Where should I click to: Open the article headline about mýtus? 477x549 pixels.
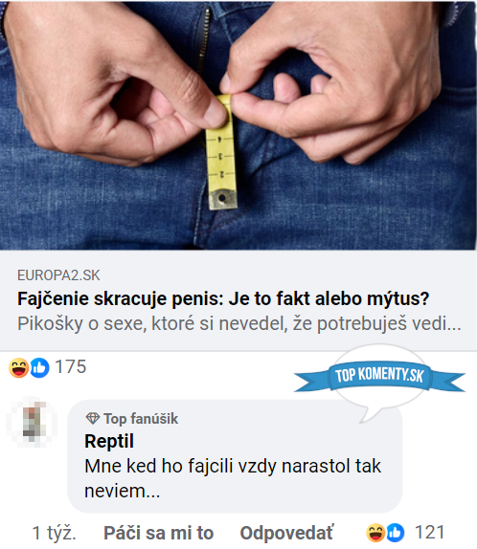pyautogui.click(x=223, y=298)
